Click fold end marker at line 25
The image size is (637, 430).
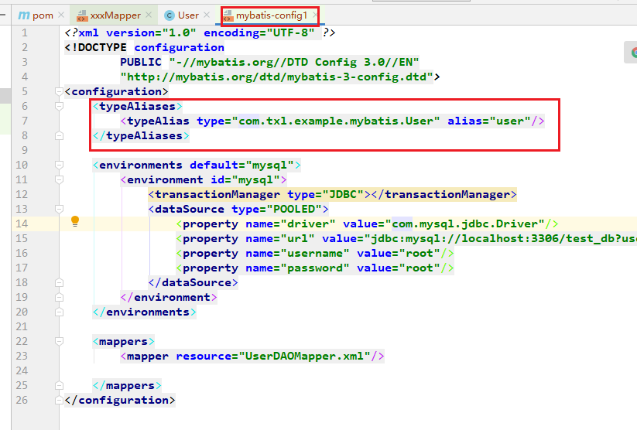point(60,385)
